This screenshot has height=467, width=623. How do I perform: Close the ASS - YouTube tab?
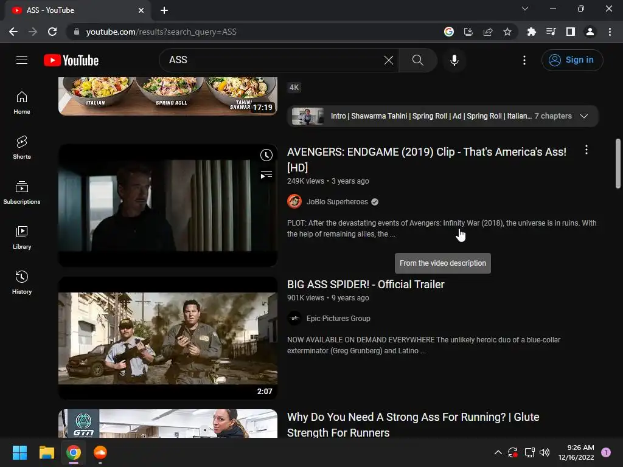(x=141, y=10)
